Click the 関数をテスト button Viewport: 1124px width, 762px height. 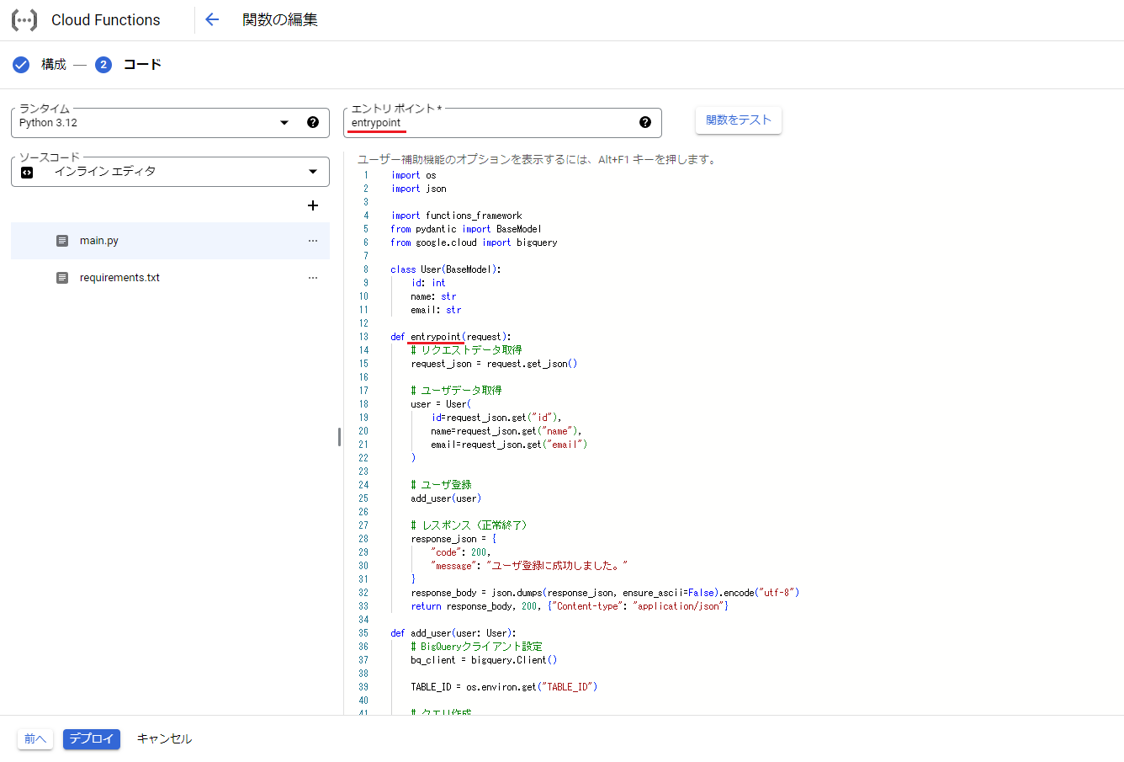tap(739, 120)
